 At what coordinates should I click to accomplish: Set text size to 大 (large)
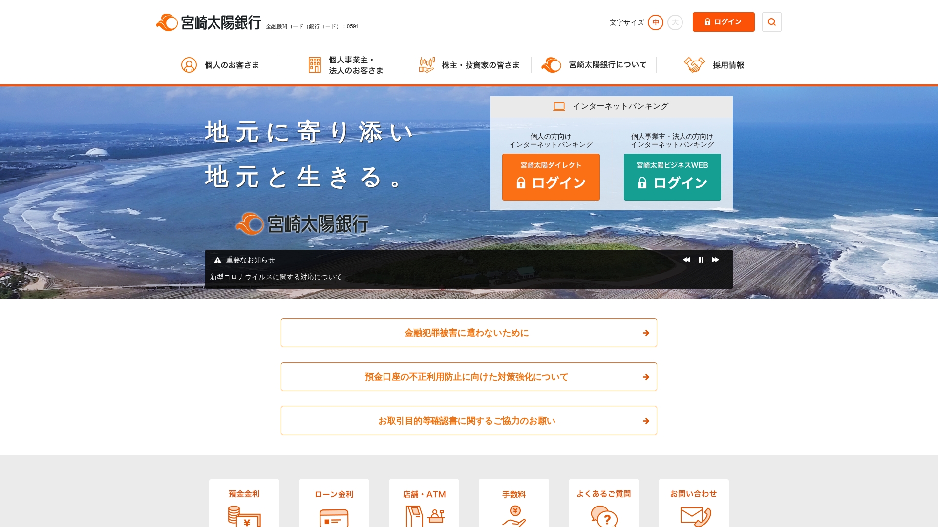675,22
